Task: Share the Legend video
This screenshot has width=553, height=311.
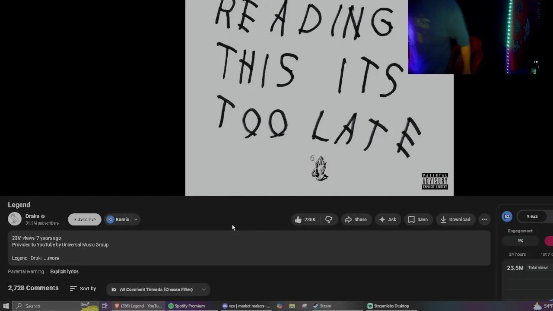Action: pos(356,219)
